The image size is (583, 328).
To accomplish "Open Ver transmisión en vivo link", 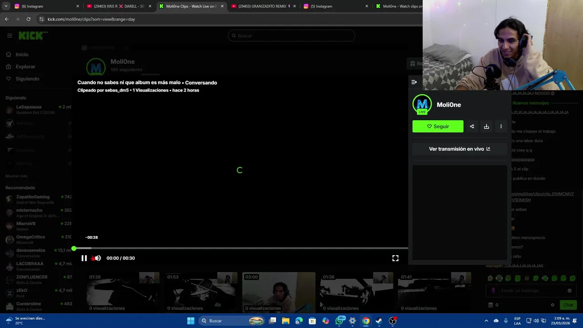I will (x=460, y=149).
